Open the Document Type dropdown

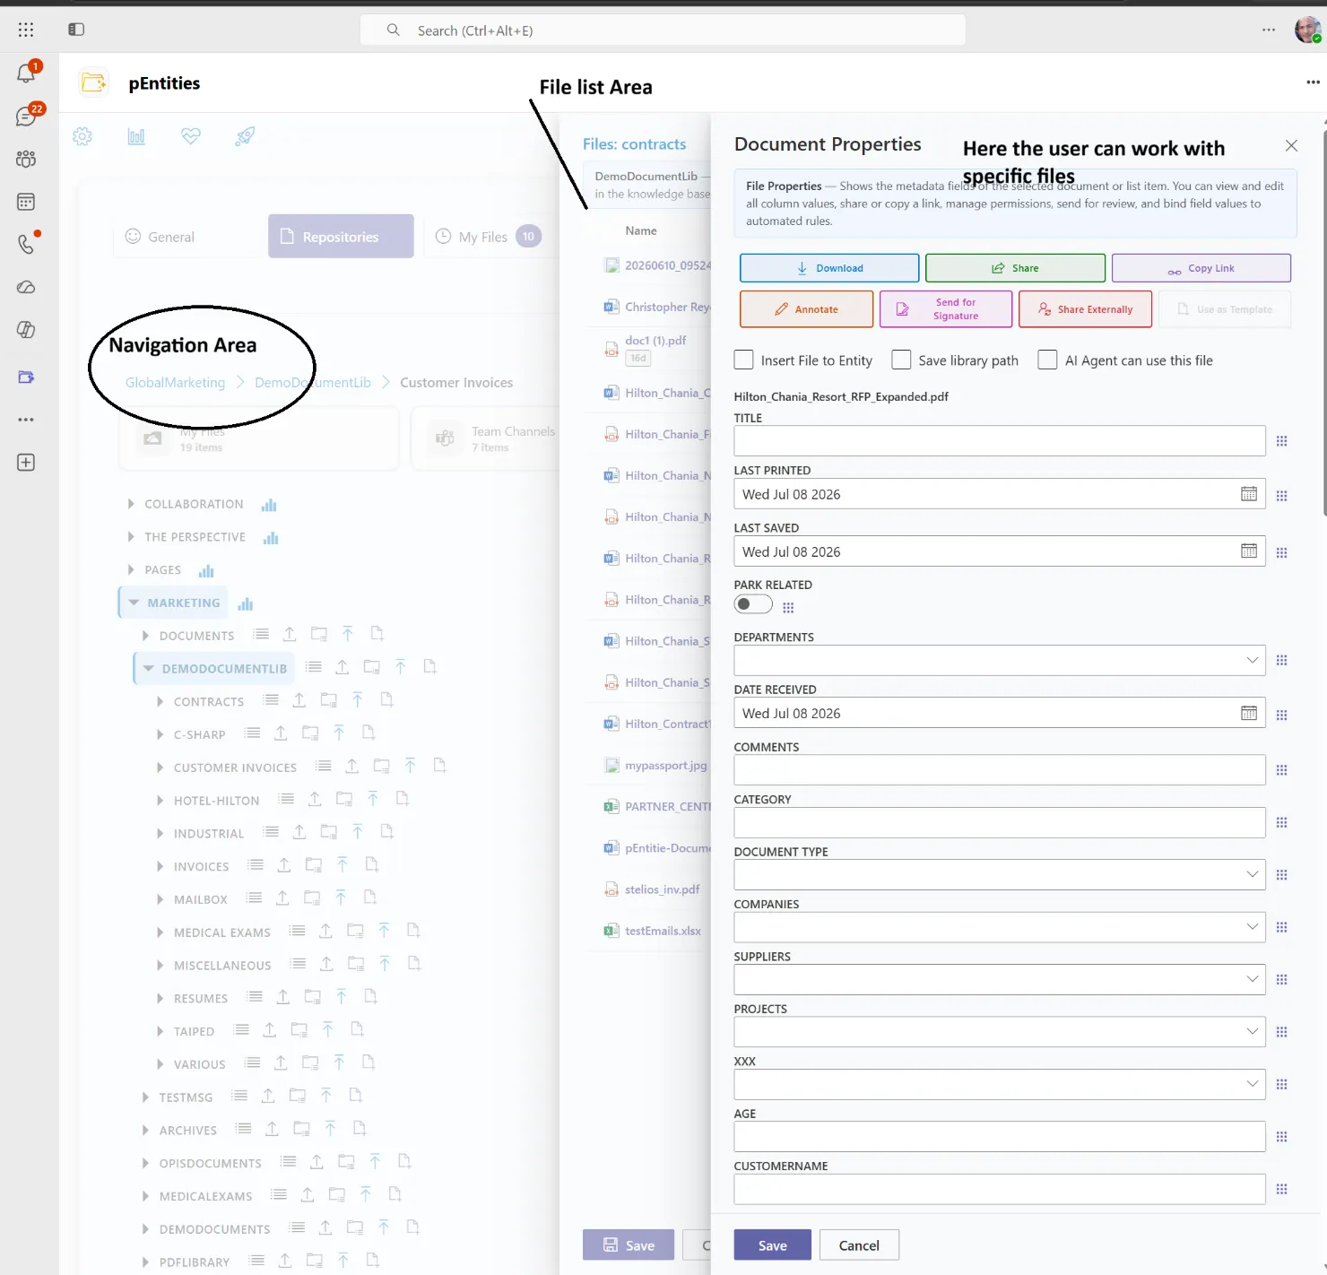click(1000, 875)
